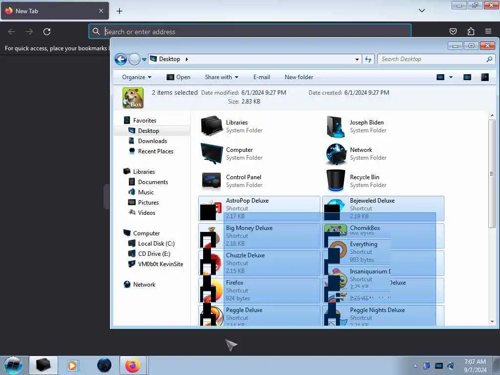This screenshot has height=375, width=500.
Task: Select the Peggle Deluxe shortcut
Action: [x=259, y=316]
